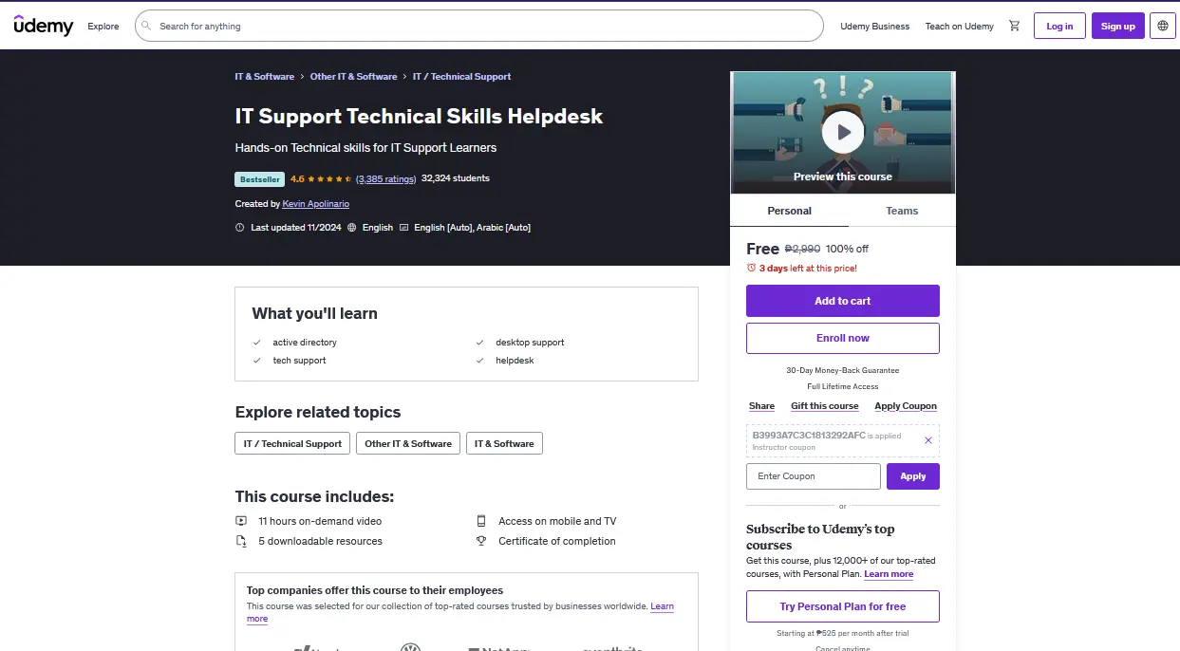Image resolution: width=1180 pixels, height=651 pixels.
Task: Click the course title heading
Action: pos(419,116)
